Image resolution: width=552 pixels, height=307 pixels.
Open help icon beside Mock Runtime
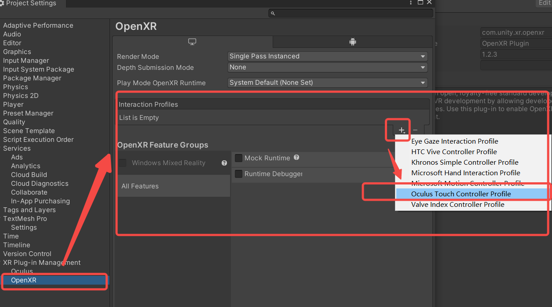pos(296,157)
